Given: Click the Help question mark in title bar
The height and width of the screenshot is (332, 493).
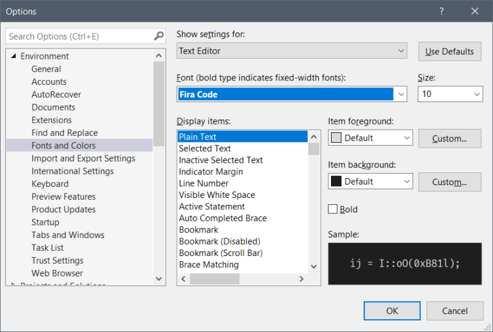Looking at the screenshot, I should [x=442, y=11].
